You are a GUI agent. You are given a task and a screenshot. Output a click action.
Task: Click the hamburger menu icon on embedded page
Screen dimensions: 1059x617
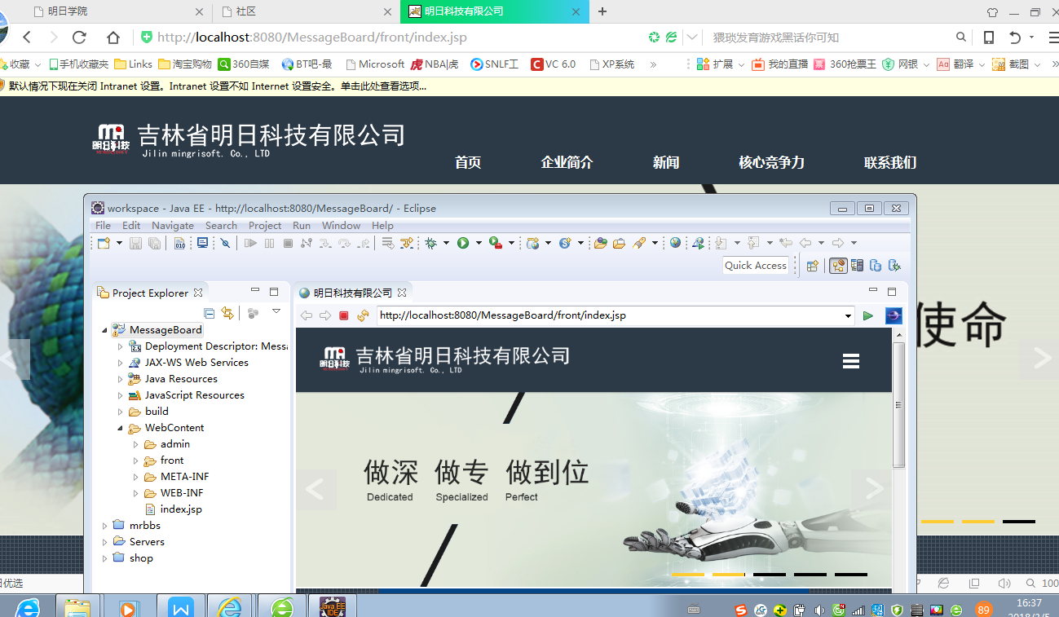coord(851,361)
